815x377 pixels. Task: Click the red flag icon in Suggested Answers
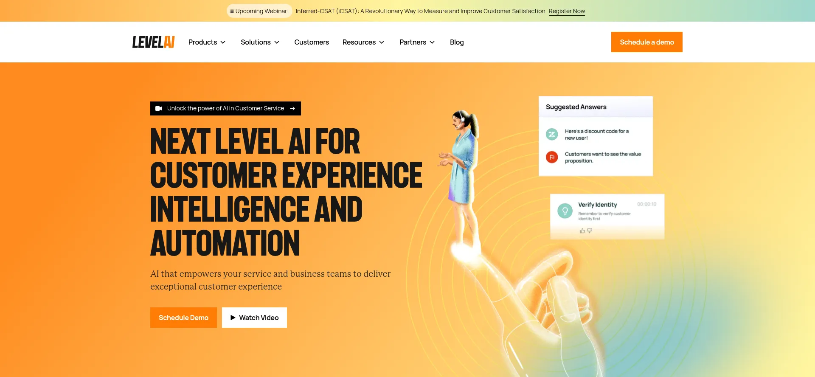552,158
